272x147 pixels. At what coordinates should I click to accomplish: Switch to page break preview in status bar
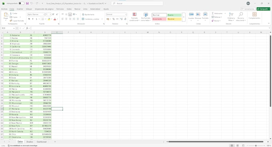(243, 146)
